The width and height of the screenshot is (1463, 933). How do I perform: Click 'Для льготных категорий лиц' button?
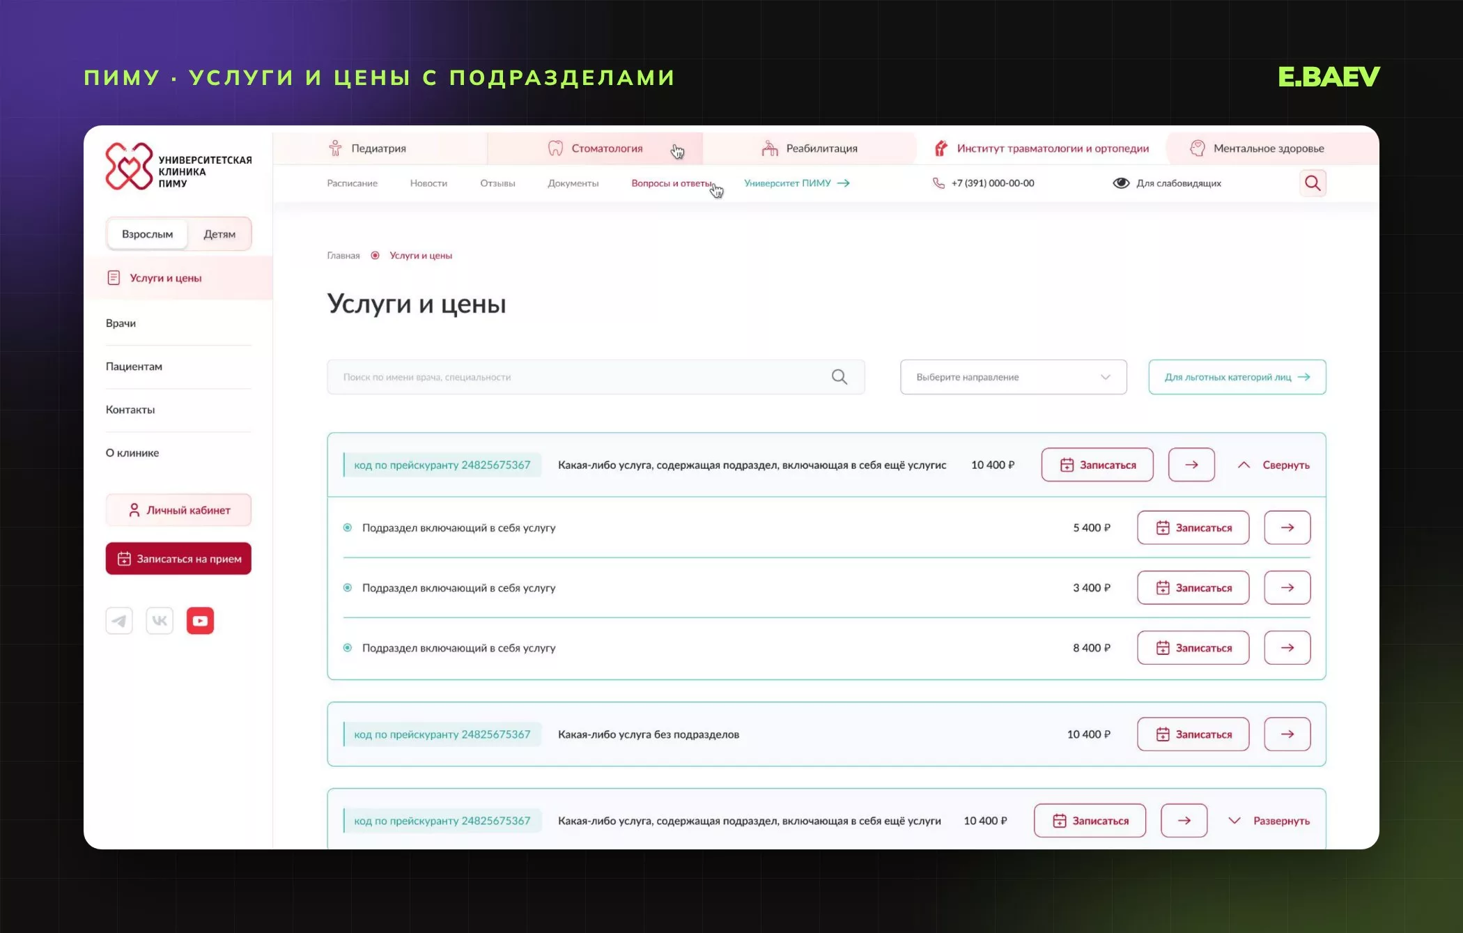point(1237,377)
